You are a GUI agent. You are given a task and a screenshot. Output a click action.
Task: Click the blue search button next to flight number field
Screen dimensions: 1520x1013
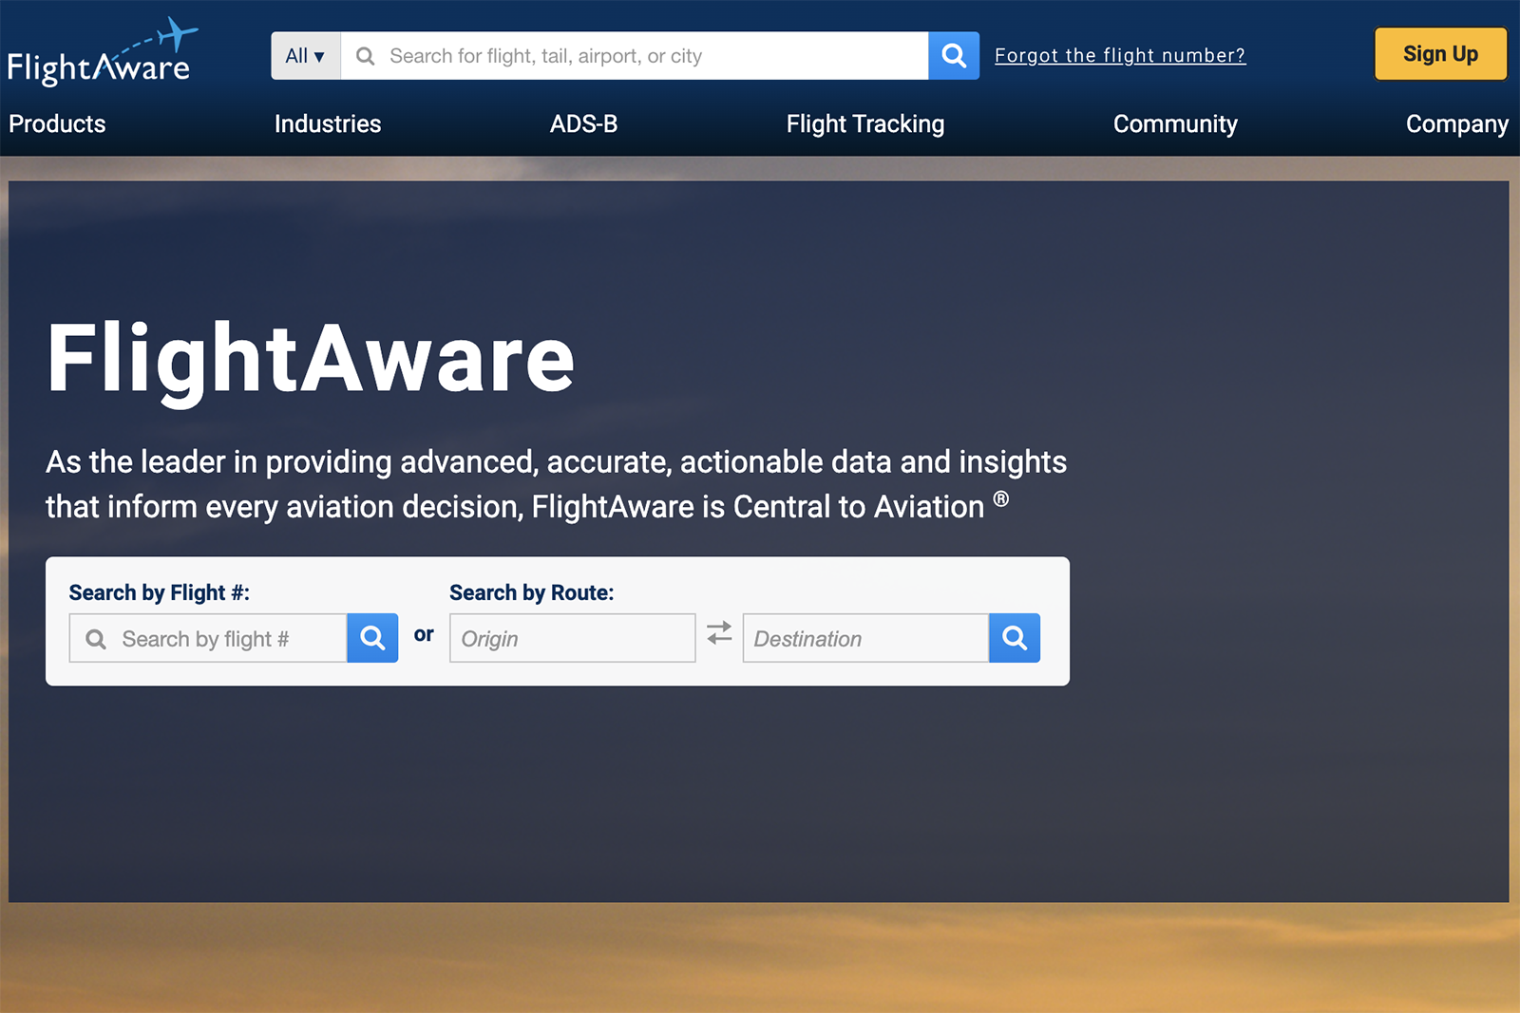(x=371, y=638)
